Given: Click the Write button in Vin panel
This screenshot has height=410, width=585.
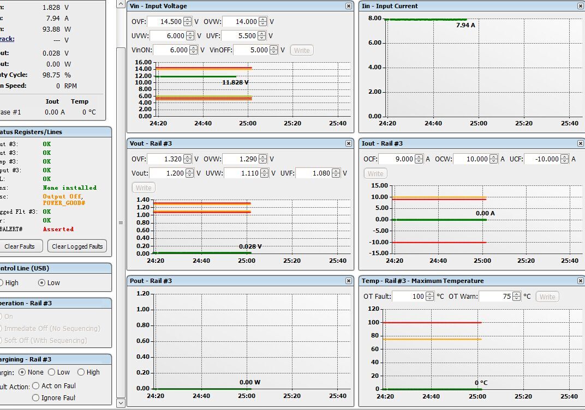Looking at the screenshot, I should pos(301,50).
